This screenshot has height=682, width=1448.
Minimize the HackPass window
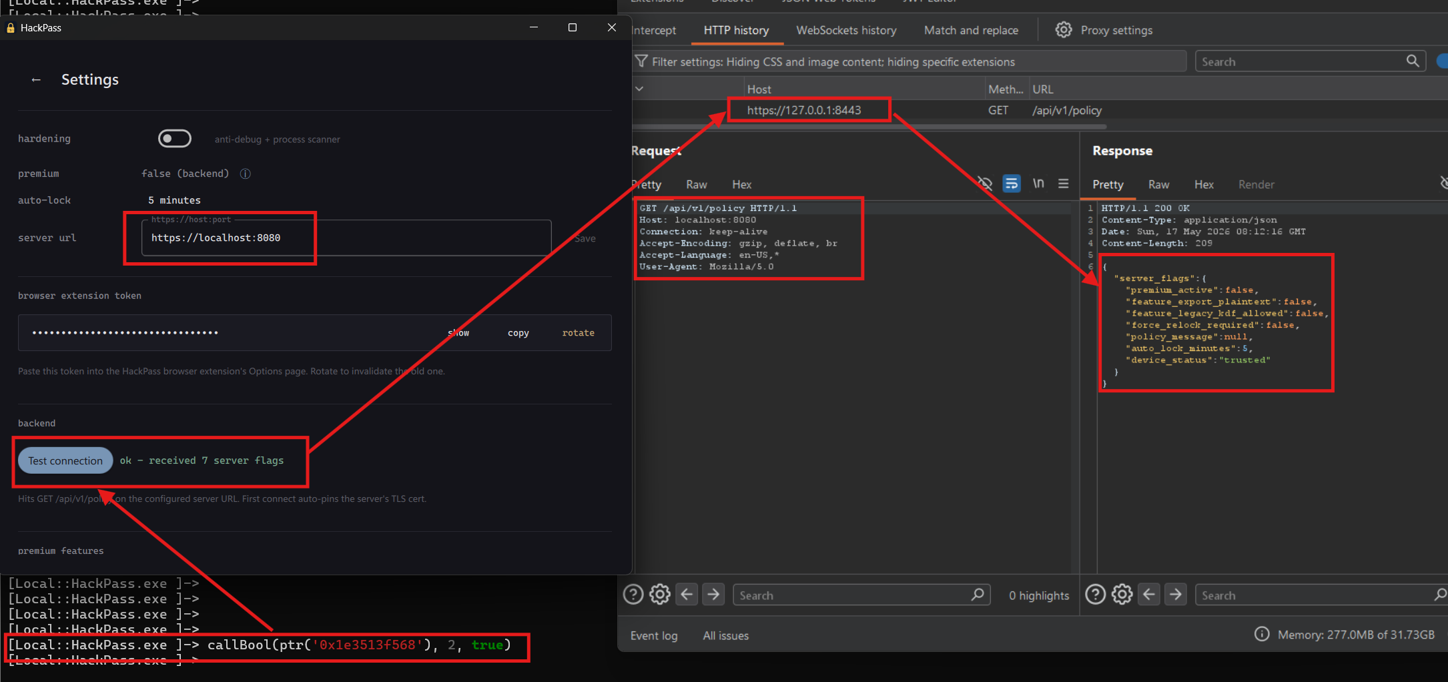[534, 27]
